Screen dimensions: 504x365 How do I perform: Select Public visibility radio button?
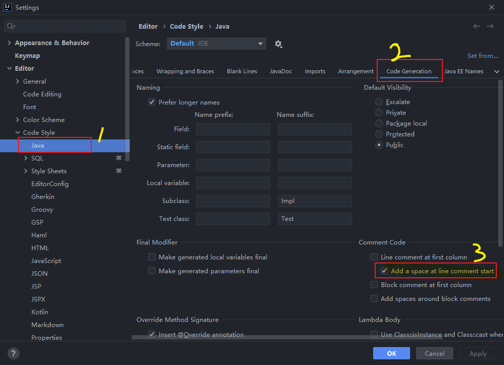[x=379, y=145]
